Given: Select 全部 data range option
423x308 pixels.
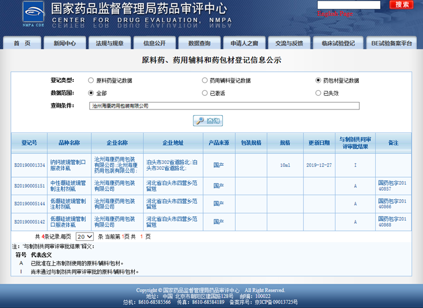Looking at the screenshot, I should pos(91,93).
